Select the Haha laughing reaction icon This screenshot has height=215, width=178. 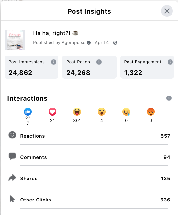pos(77,112)
